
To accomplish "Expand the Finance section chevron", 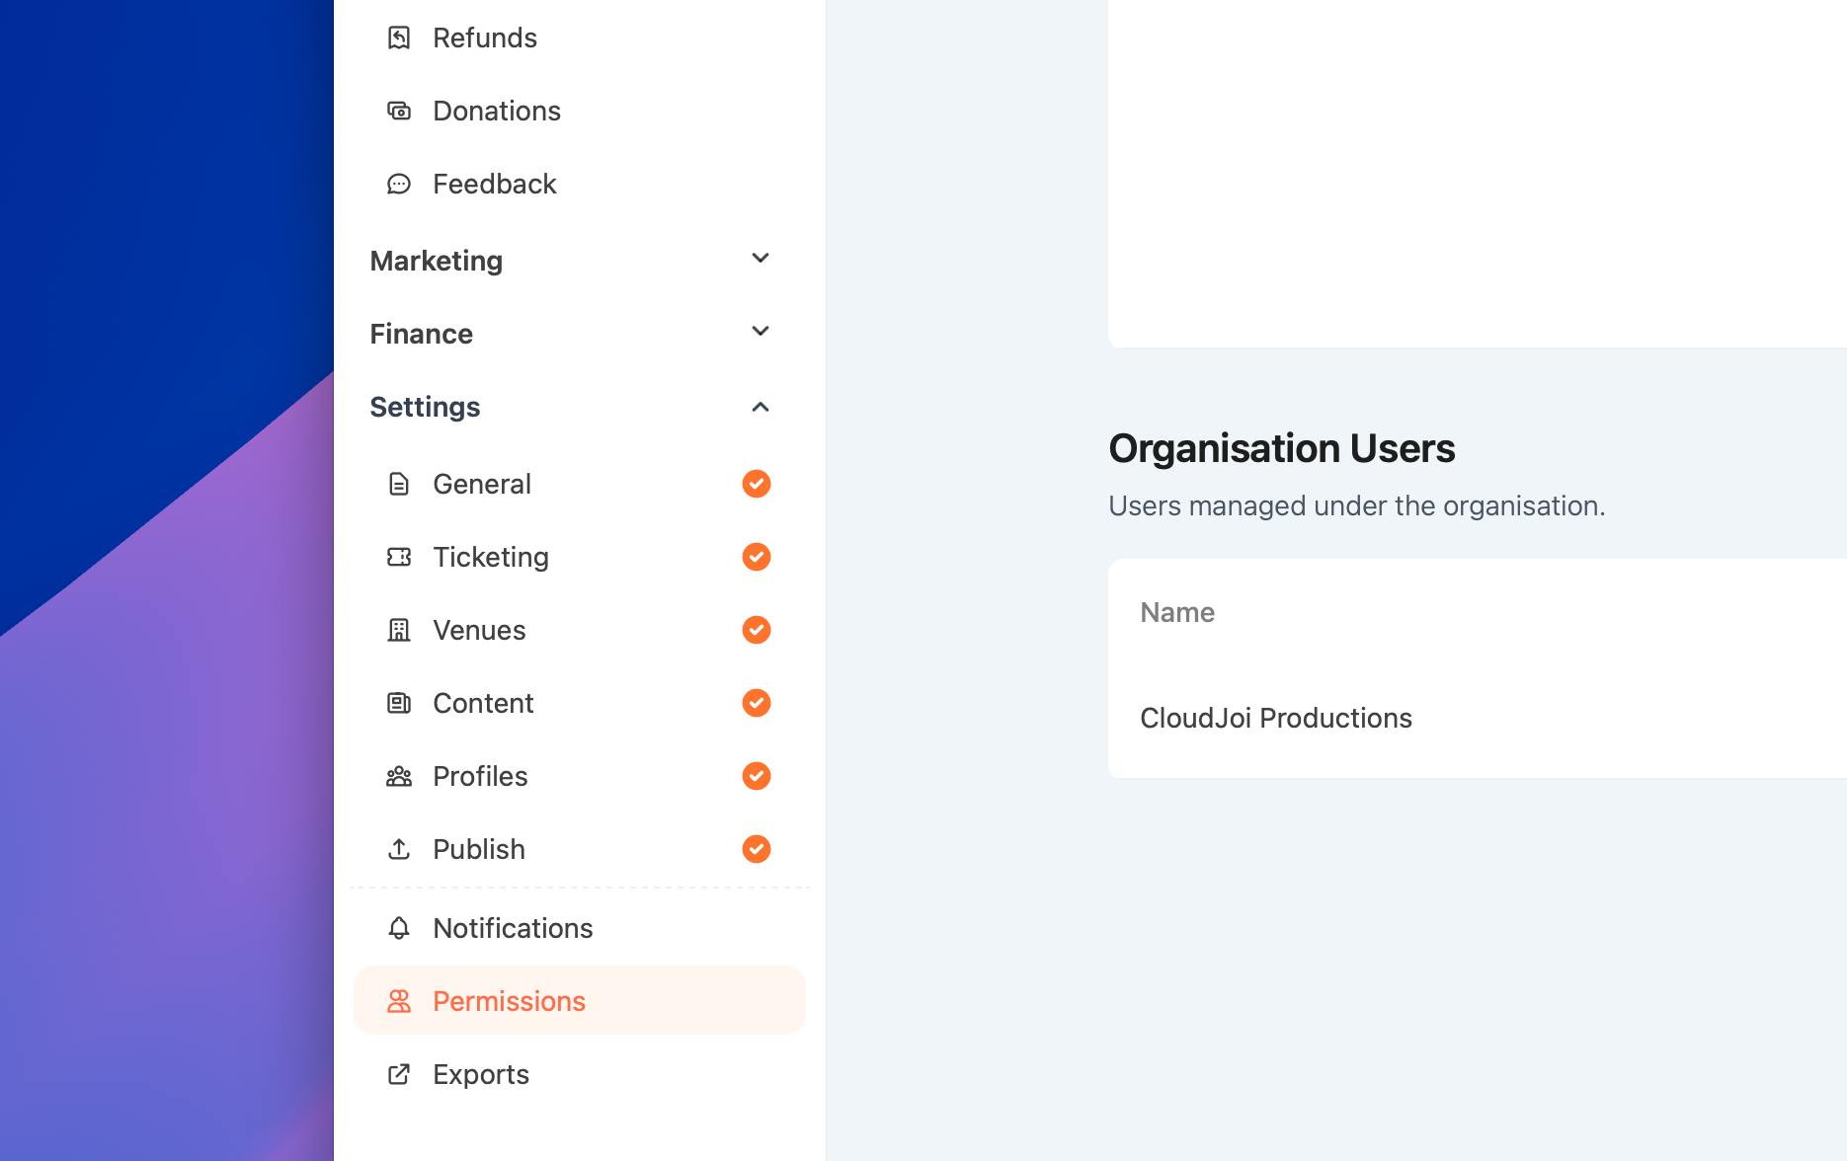I will click(761, 332).
